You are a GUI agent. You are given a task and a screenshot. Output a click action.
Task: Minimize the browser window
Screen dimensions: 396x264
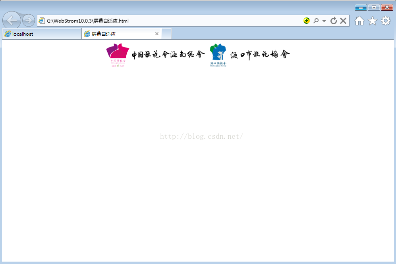(x=361, y=8)
